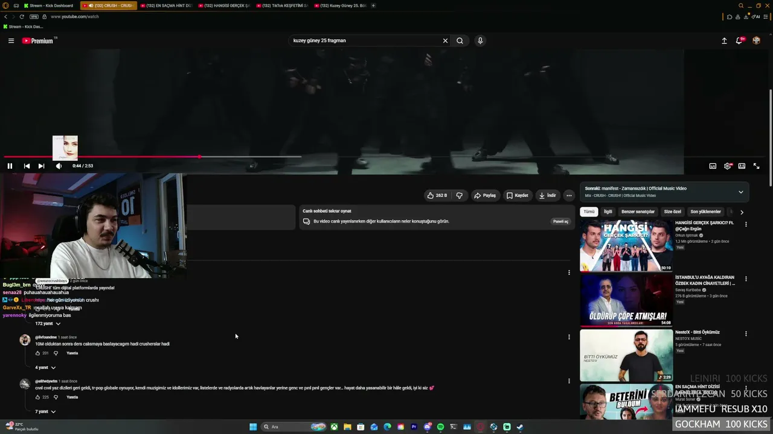The width and height of the screenshot is (773, 434).
Task: Skip to the previous video
Action: pos(27,166)
